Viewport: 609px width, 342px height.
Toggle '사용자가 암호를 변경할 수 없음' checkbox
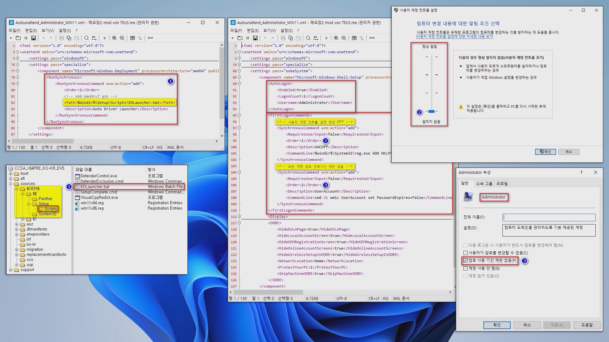tap(465, 253)
